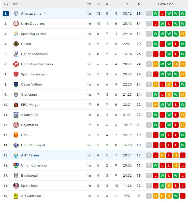This screenshot has height=202, width=188.
Task: Open the Alianza Lima team link
Action: (x=31, y=14)
